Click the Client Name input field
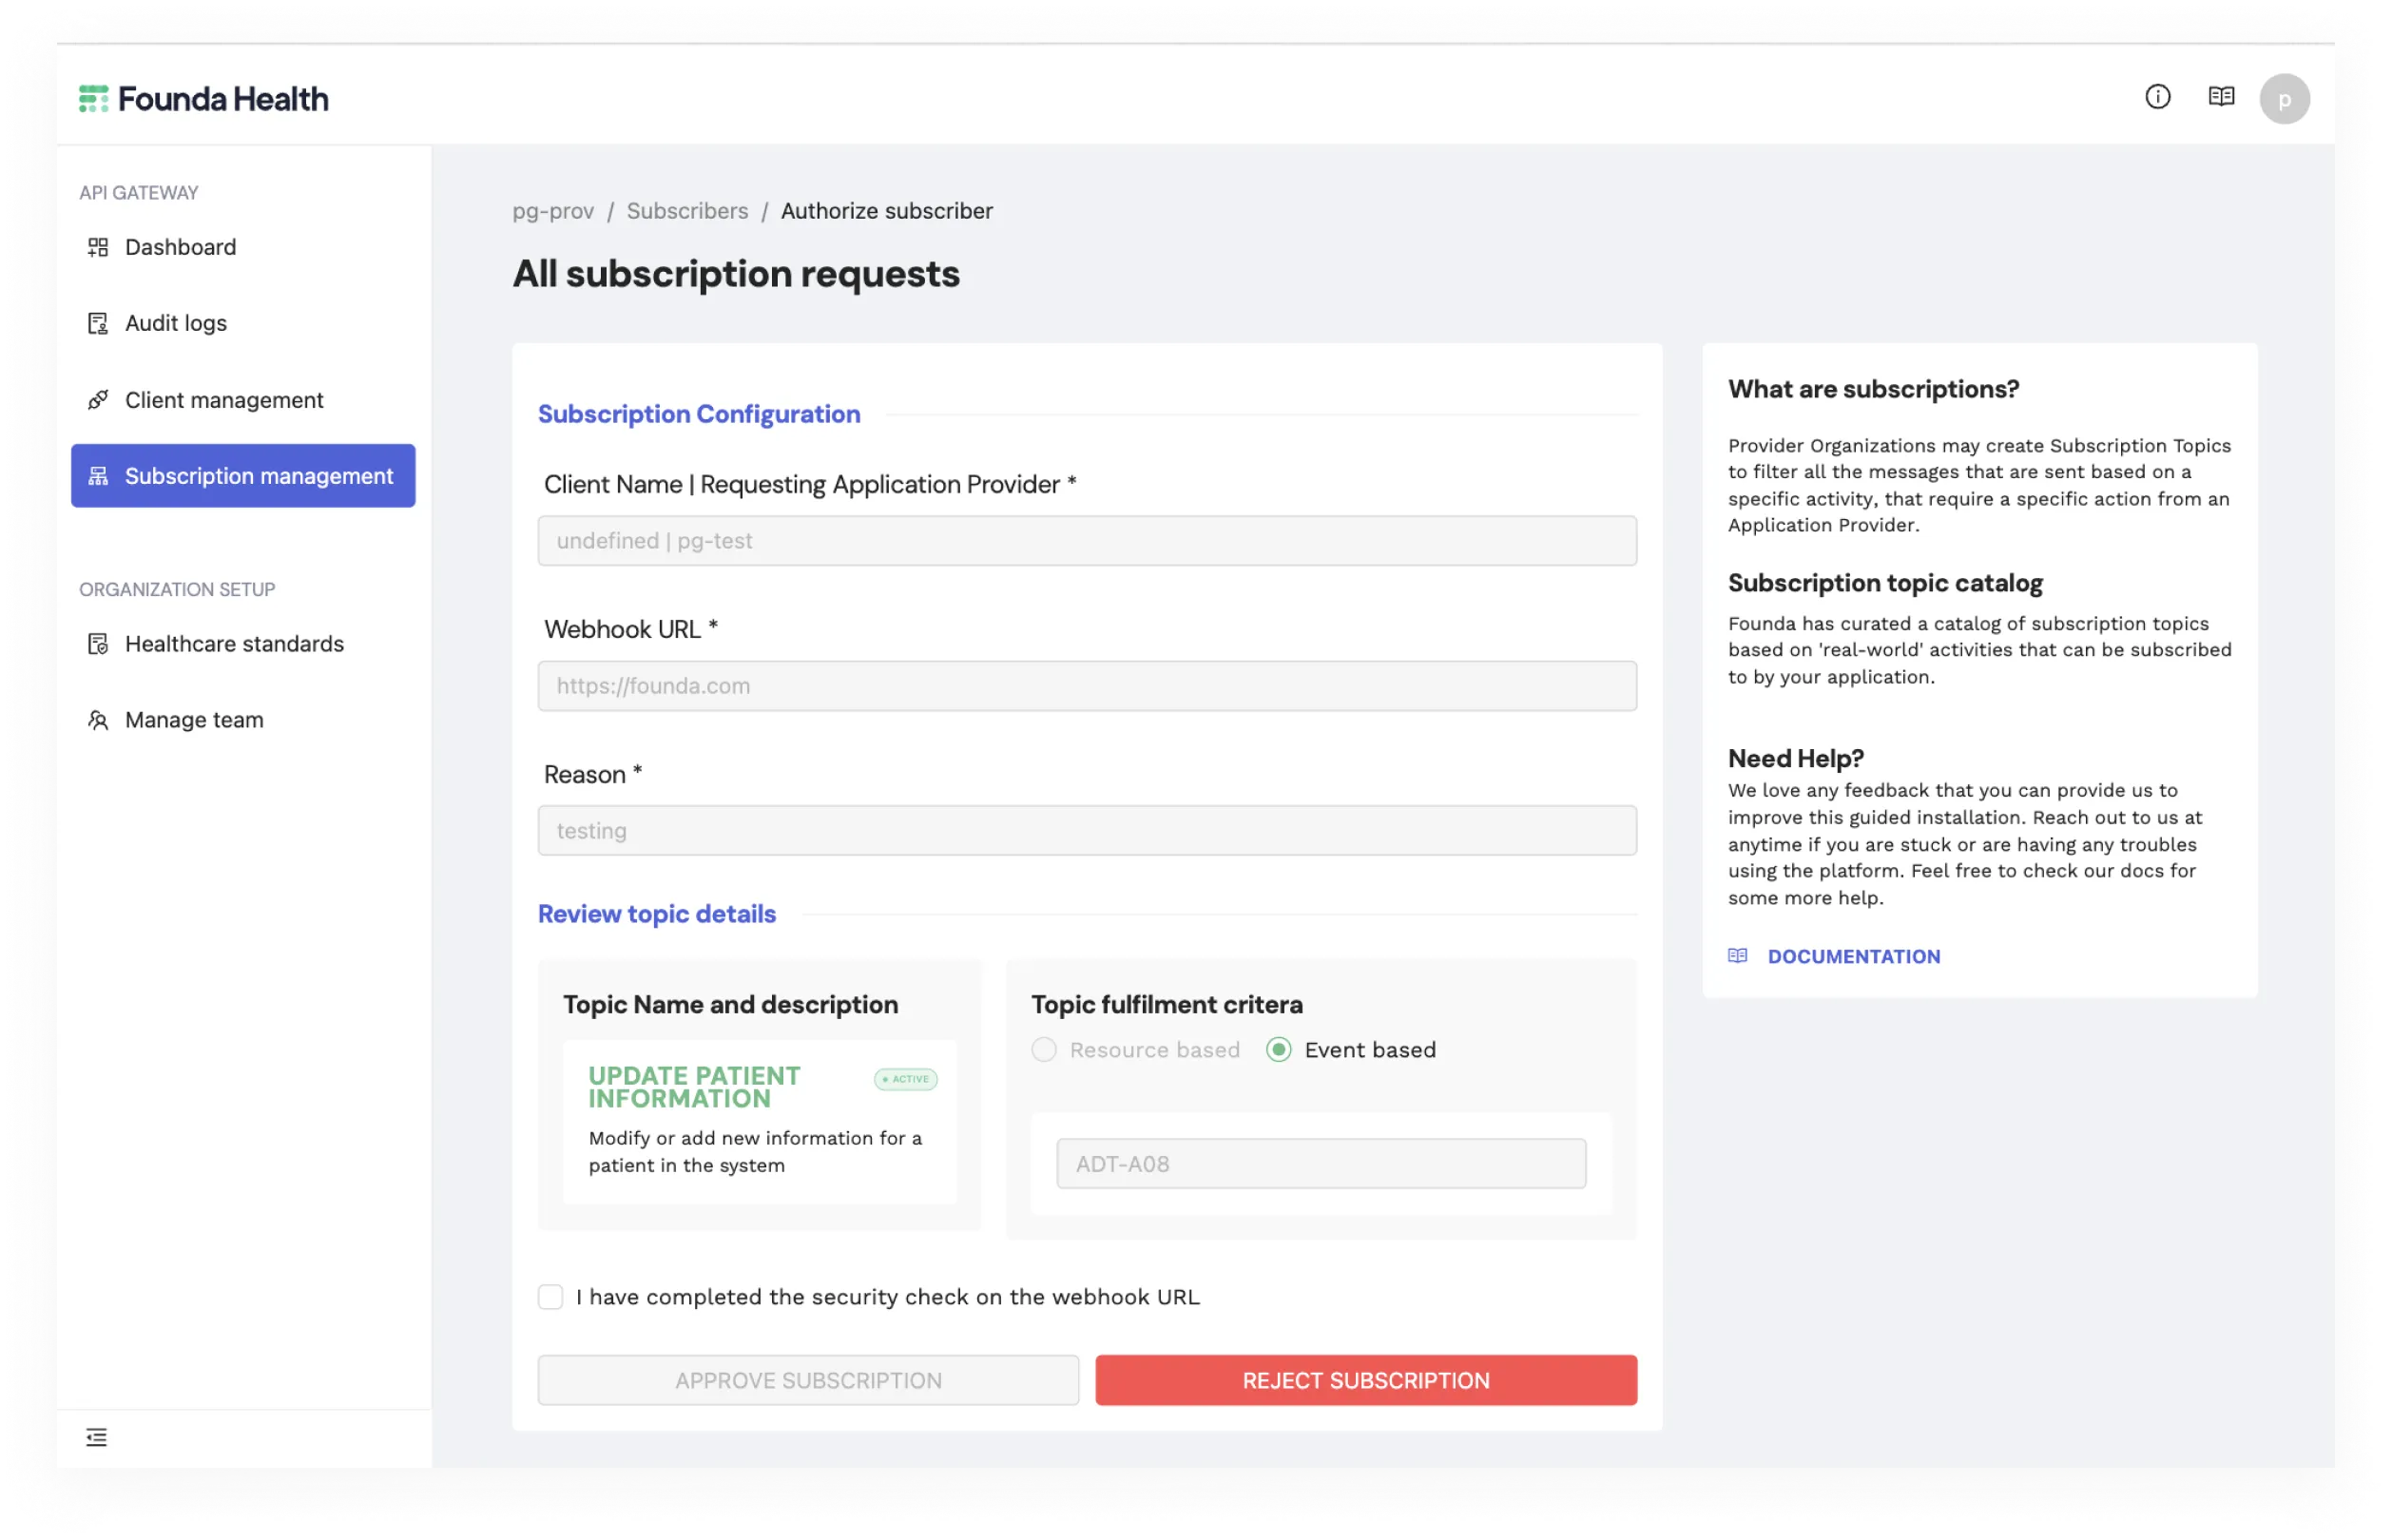Image resolution: width=2392 pixels, height=1540 pixels. pyautogui.click(x=1087, y=541)
